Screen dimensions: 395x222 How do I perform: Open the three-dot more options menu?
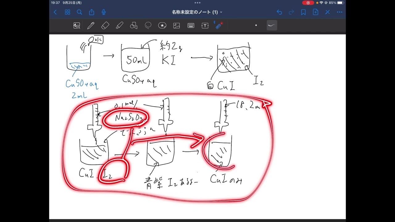[340, 12]
